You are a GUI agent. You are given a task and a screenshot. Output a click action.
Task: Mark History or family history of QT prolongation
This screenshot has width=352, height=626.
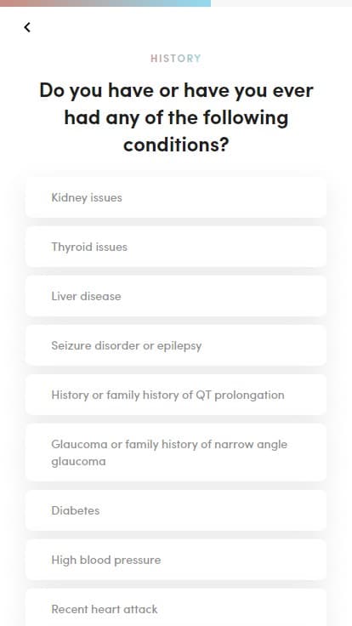(x=176, y=395)
